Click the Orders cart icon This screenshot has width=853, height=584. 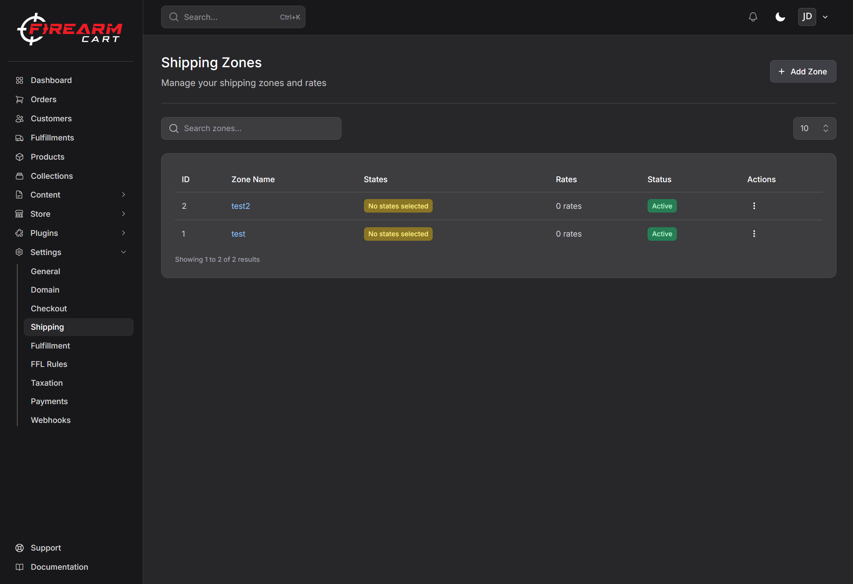[20, 100]
